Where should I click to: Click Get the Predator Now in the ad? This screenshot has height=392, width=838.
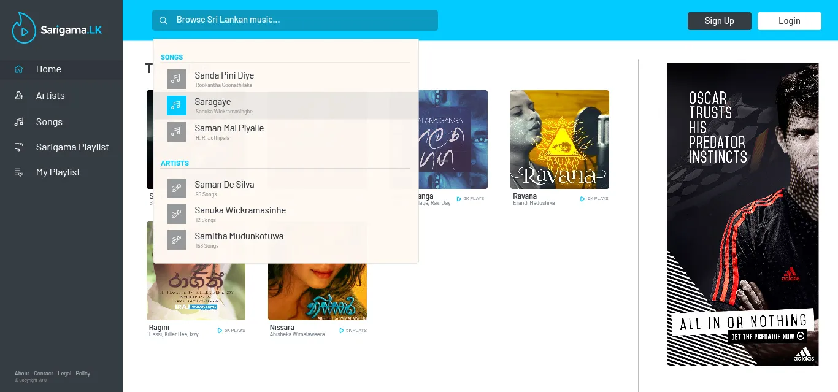(767, 336)
